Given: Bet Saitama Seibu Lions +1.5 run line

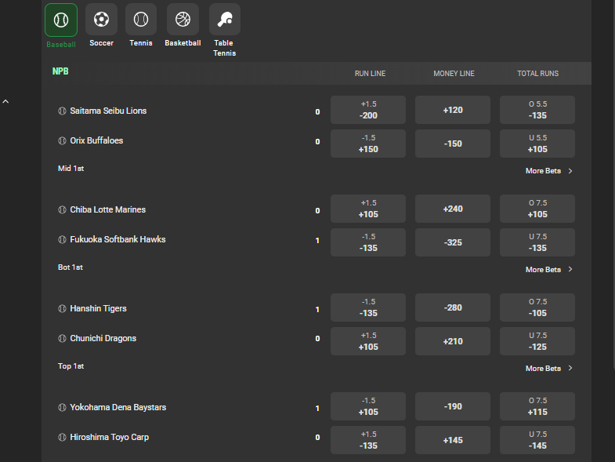Looking at the screenshot, I should [x=368, y=110].
